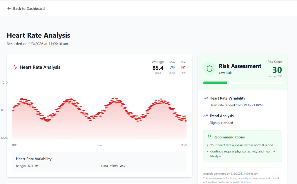Screen dimensions: 297x184
Task: Click the Recommendations lightbulb icon
Action: [x=209, y=137]
